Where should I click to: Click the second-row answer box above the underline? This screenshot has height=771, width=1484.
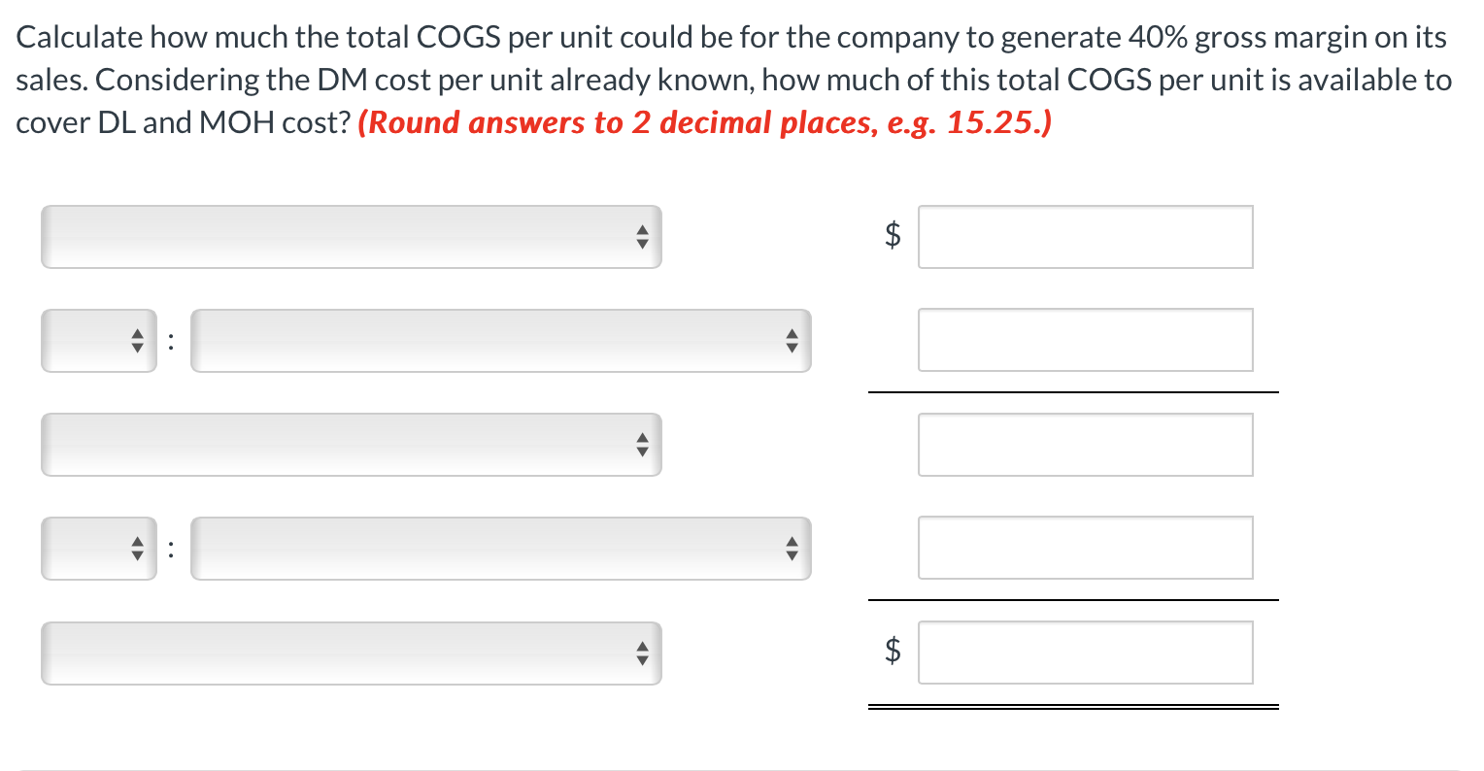pyautogui.click(x=1085, y=340)
